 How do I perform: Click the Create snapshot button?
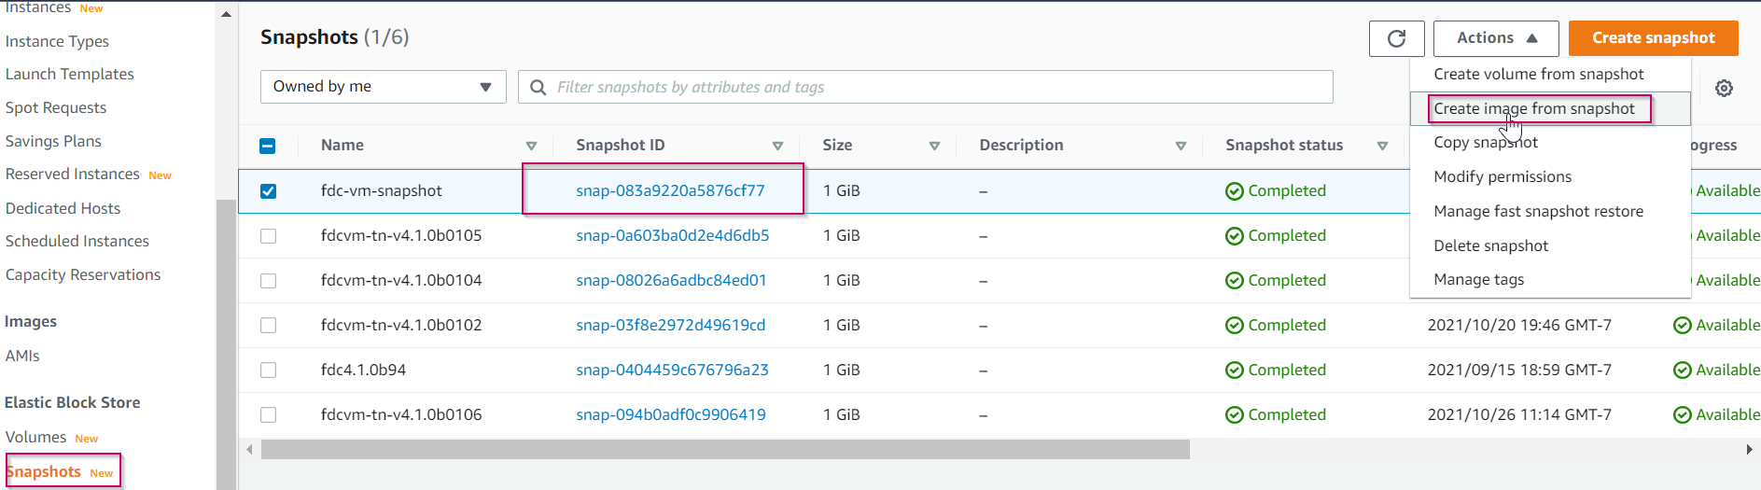(1653, 38)
